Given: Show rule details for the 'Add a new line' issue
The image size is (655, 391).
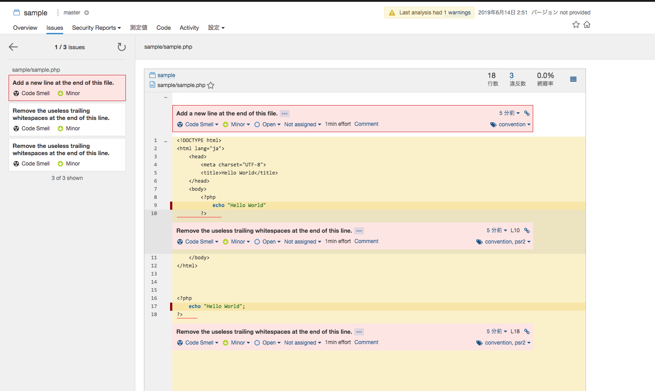Looking at the screenshot, I should [x=285, y=114].
